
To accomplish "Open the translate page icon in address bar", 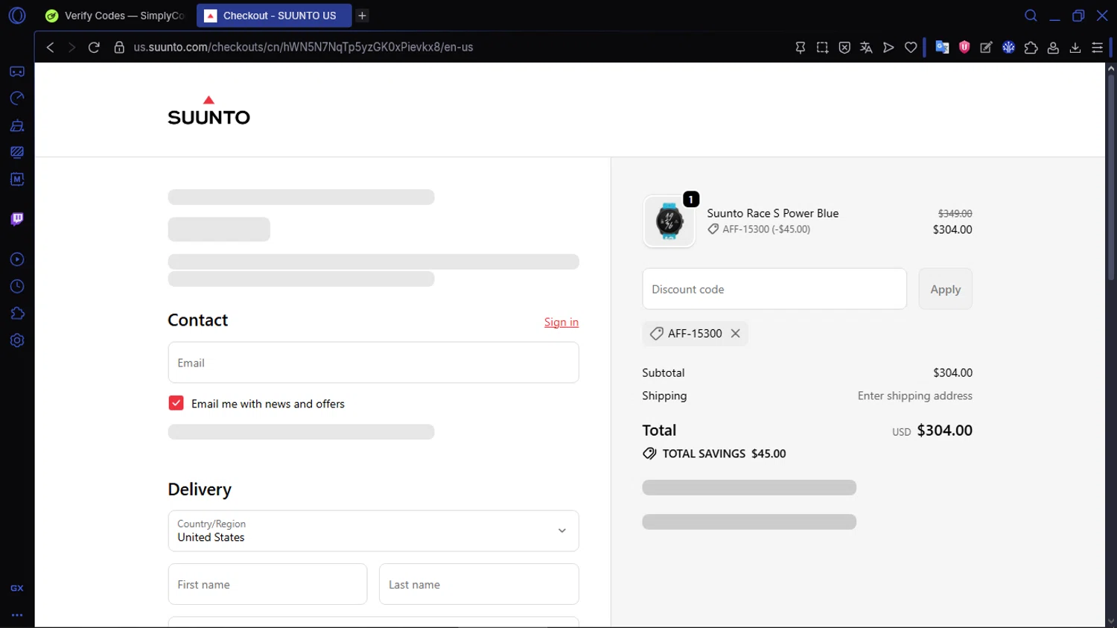I will pyautogui.click(x=866, y=47).
